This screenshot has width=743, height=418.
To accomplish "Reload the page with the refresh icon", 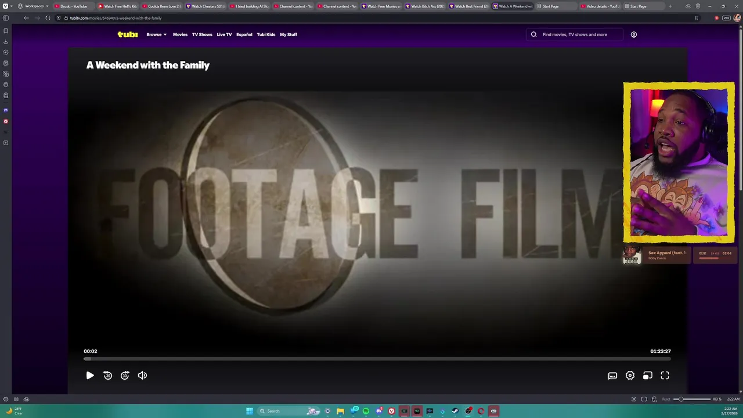I will pos(48,18).
